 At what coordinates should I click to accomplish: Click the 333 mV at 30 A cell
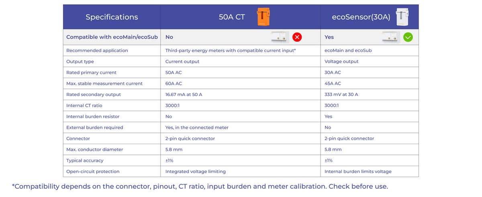(x=341, y=94)
